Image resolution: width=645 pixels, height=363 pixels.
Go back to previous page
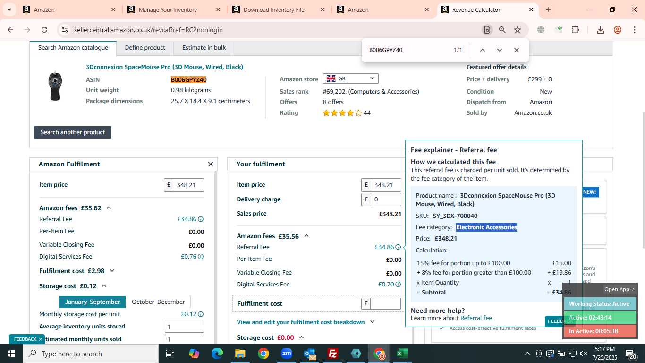[x=10, y=30]
